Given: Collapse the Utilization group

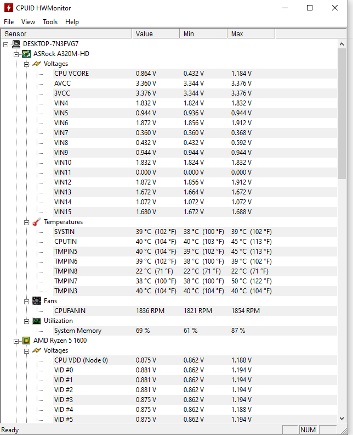Looking at the screenshot, I should pos(26,321).
